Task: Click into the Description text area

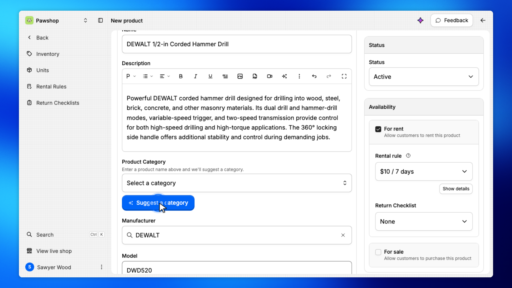Action: point(237,118)
